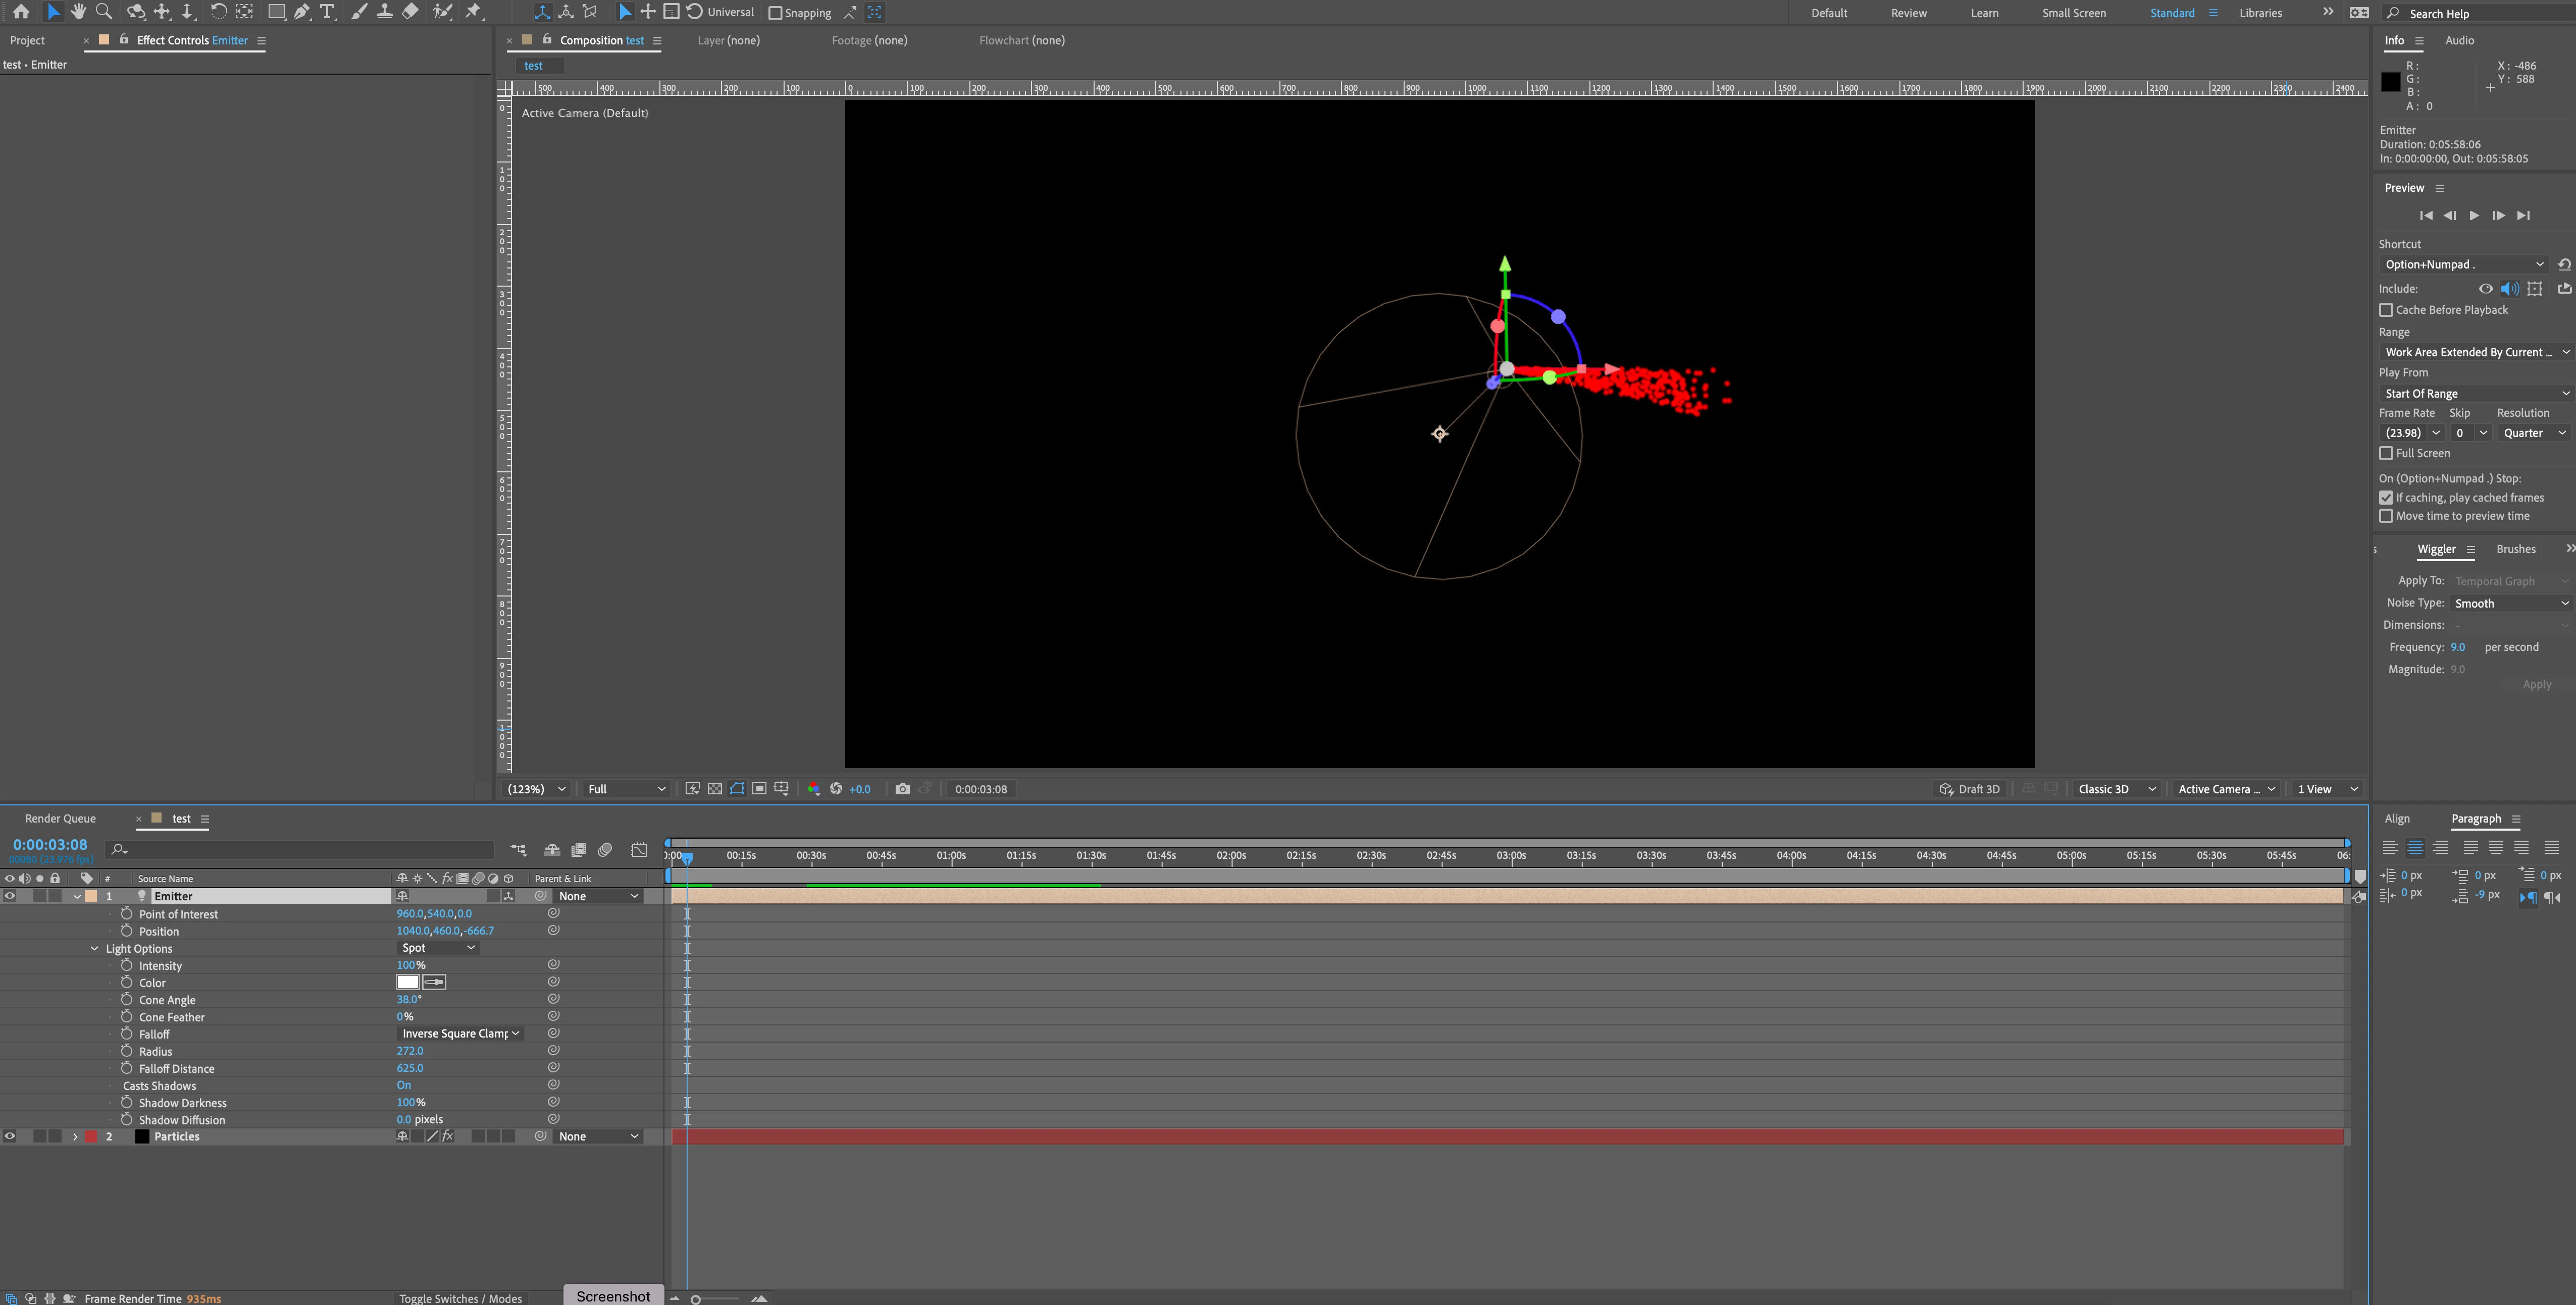Select the Clone Stamp tool

pos(384,12)
